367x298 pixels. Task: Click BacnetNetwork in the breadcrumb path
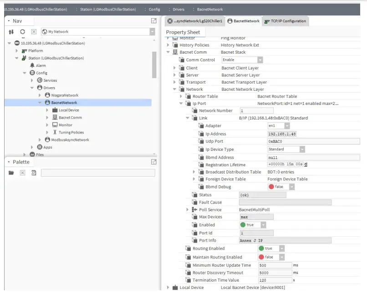tap(210, 10)
